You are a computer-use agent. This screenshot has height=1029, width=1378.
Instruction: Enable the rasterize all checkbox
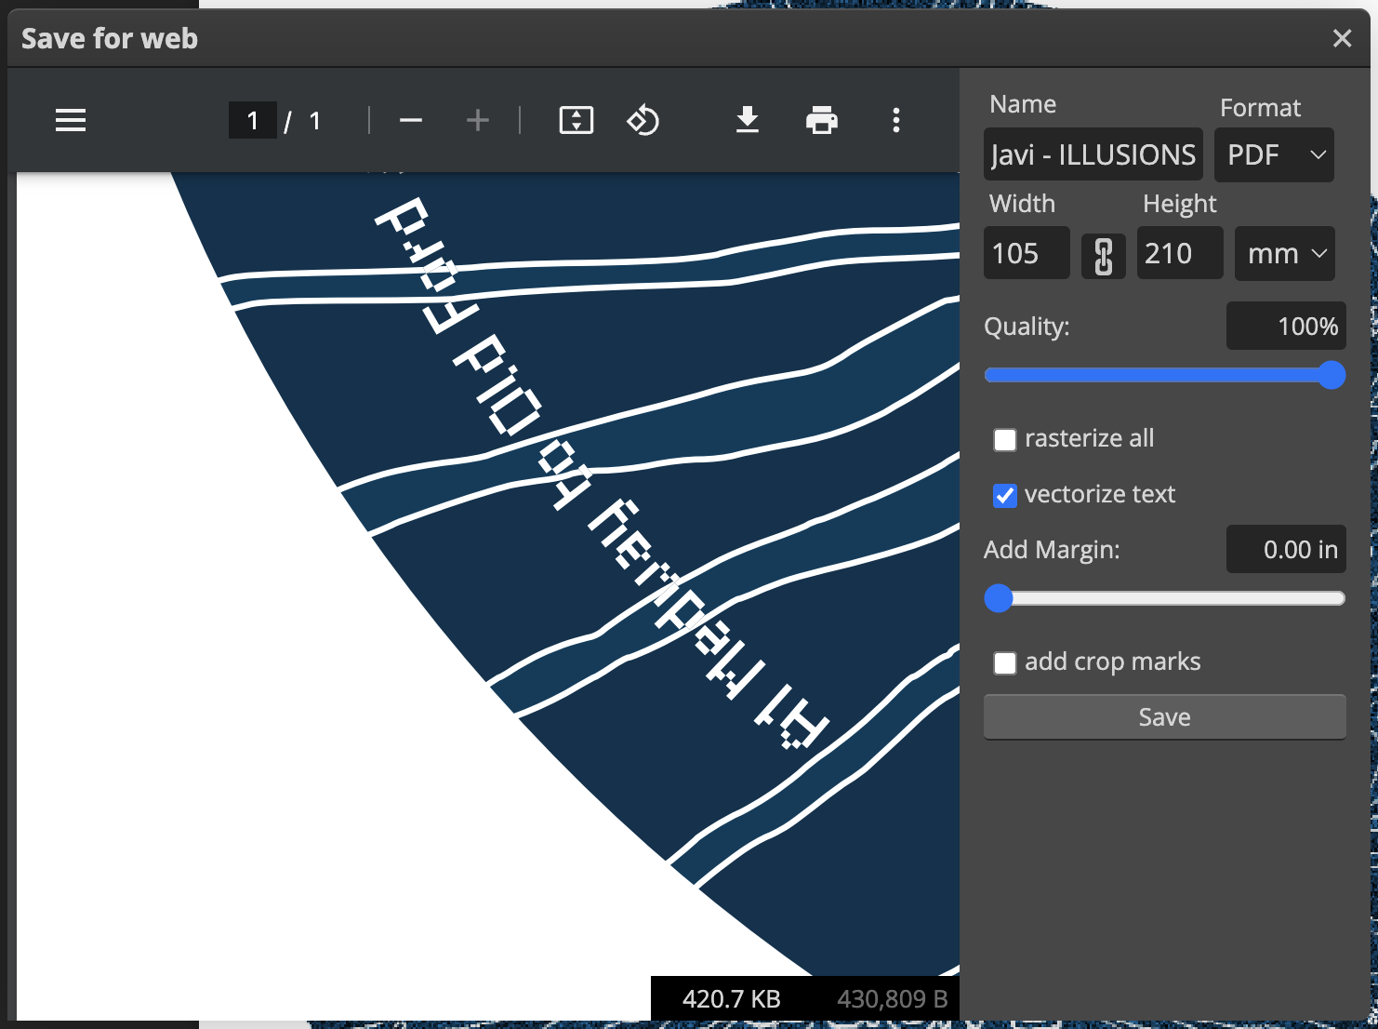(1004, 439)
